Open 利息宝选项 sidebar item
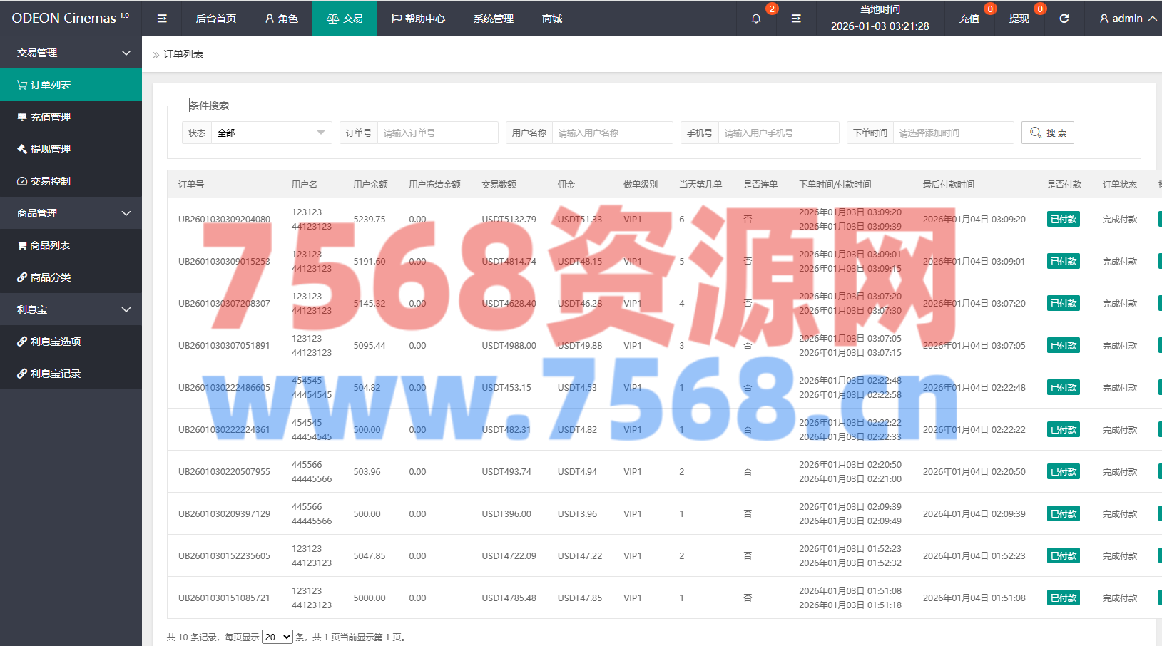The height and width of the screenshot is (646, 1162). 55,342
